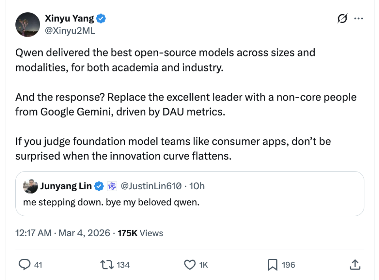Image resolution: width=379 pixels, height=280 pixels.
Task: Open Junyang Lin's small avatar
Action: click(x=30, y=186)
